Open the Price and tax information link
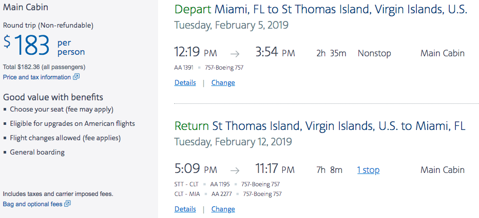Screen dimensions: 479x218 pyautogui.click(x=36, y=77)
